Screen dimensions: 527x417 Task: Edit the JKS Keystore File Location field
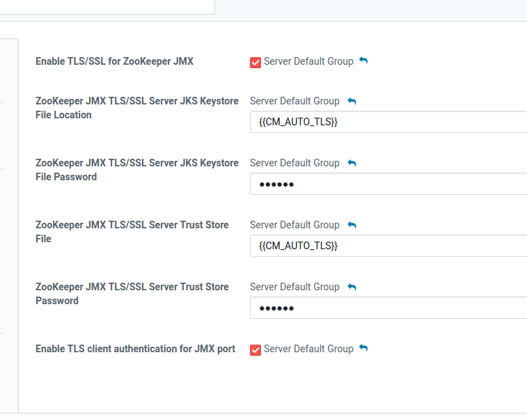click(x=388, y=122)
